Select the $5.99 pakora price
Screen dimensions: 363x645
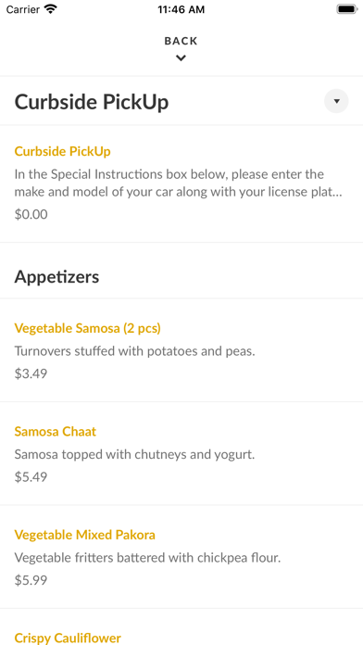(x=31, y=580)
